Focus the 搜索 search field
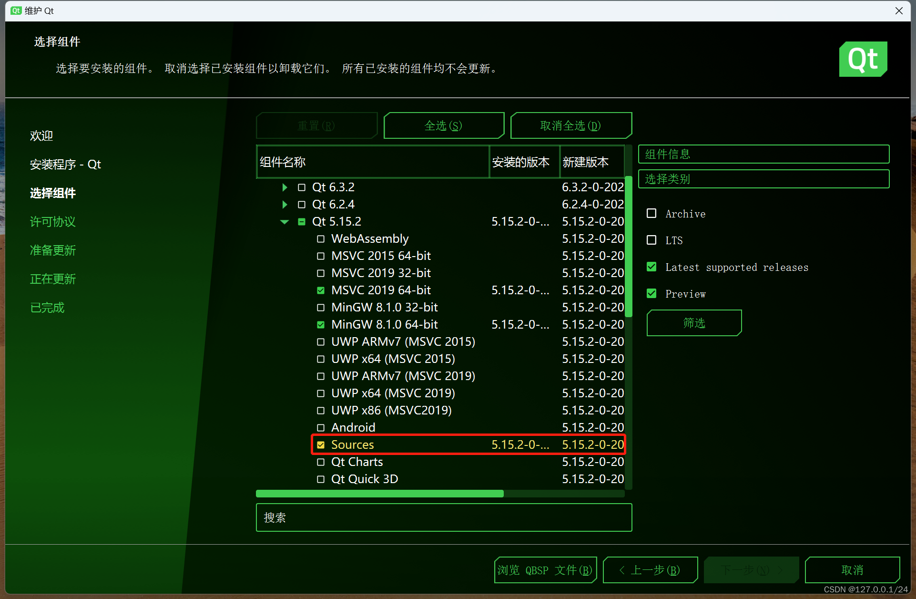The width and height of the screenshot is (916, 599). coord(444,517)
